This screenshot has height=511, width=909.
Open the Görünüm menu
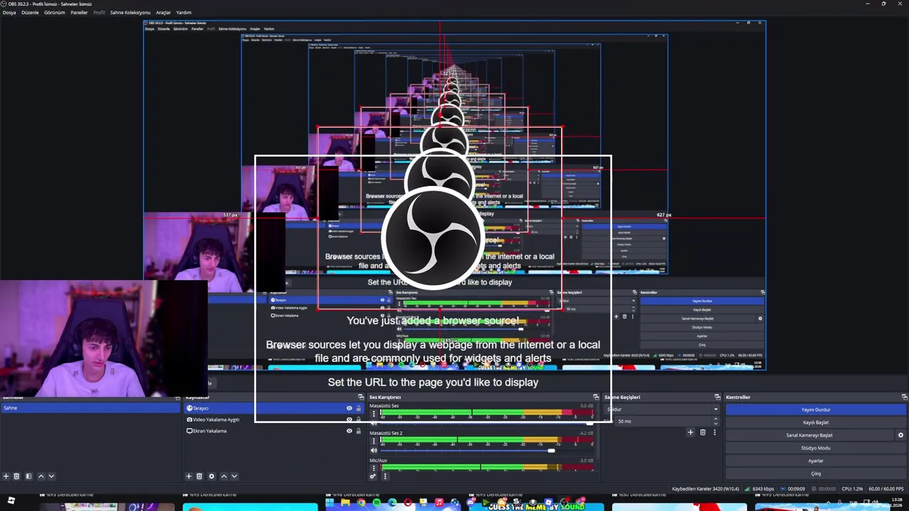[55, 12]
